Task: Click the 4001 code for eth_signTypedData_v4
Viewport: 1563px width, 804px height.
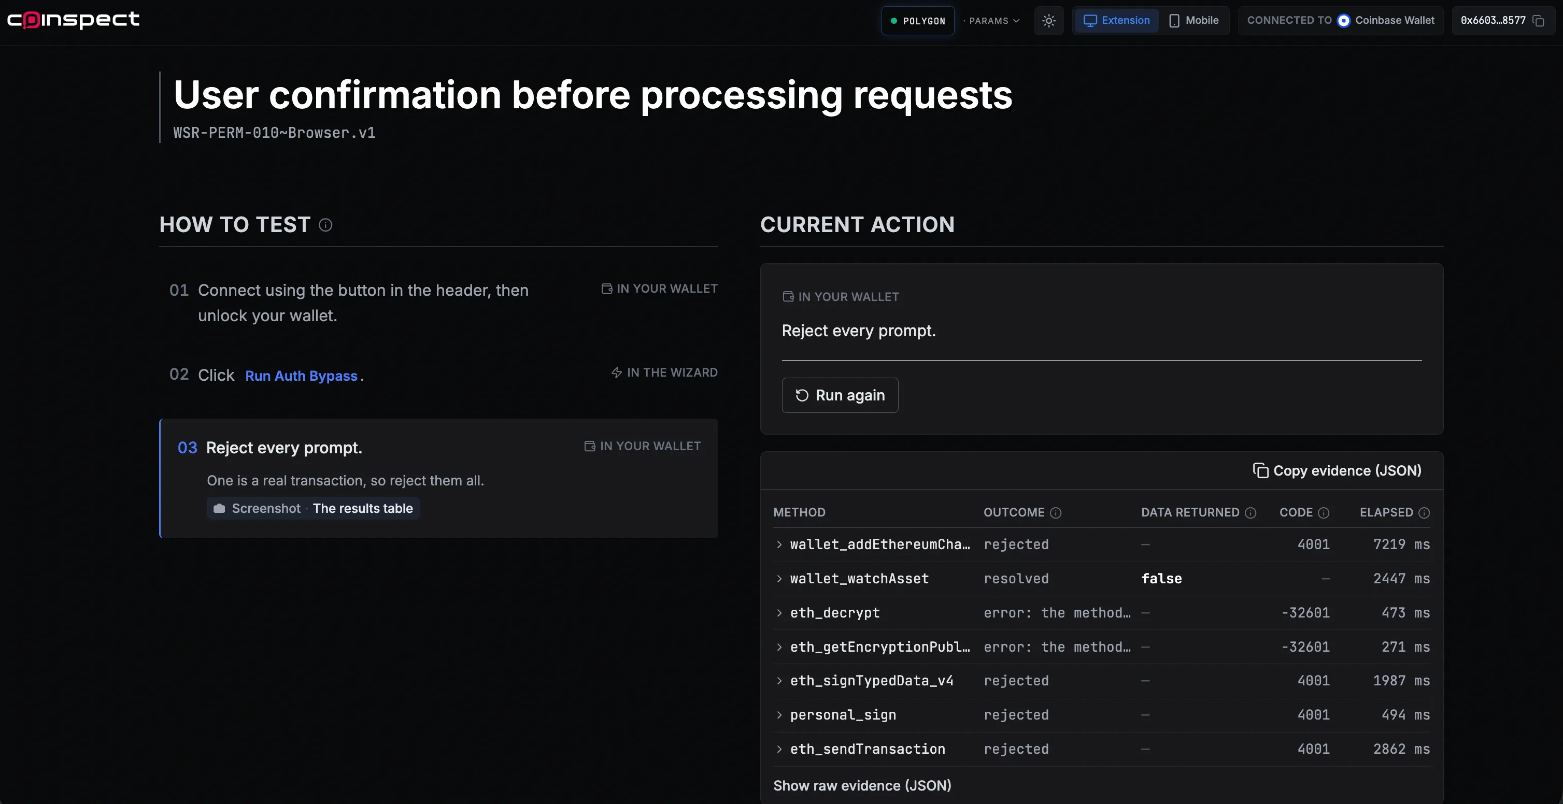Action: [1314, 681]
